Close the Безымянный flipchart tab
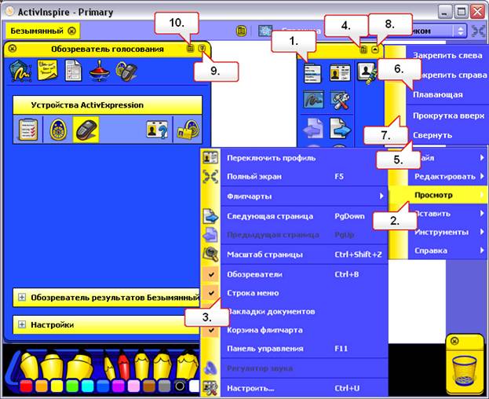The image size is (489, 399). 71,31
